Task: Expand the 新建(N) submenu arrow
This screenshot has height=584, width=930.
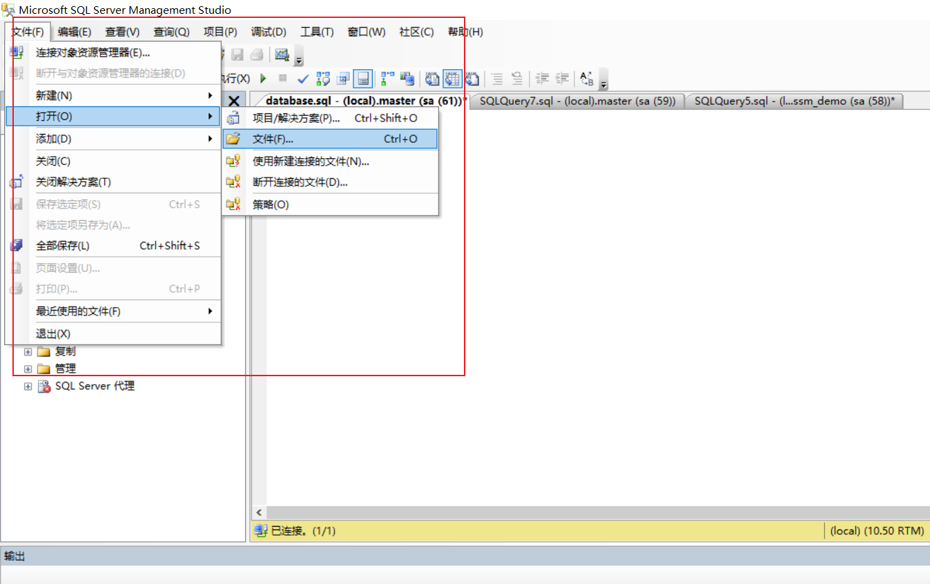Action: click(210, 95)
